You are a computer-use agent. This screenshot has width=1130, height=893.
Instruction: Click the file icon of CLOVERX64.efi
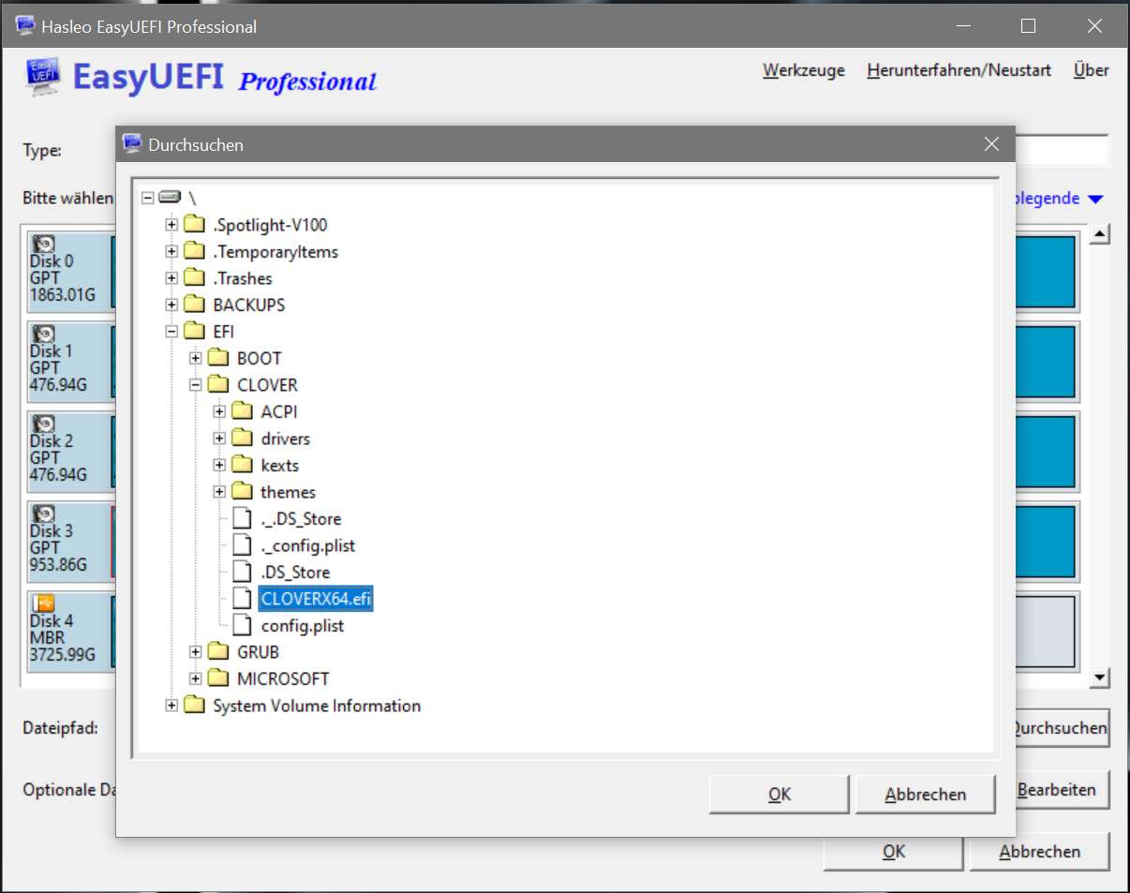243,599
